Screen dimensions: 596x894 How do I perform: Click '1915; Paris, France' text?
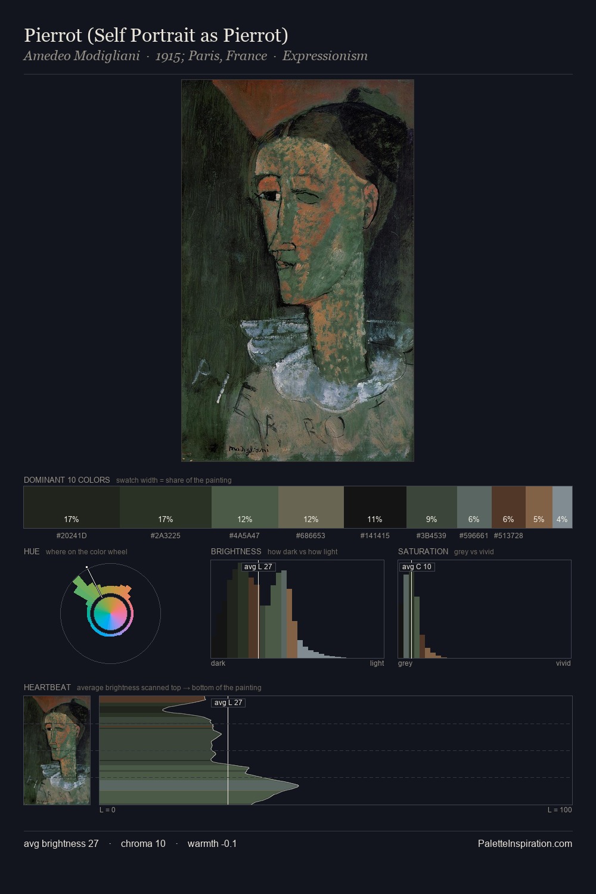tap(211, 56)
